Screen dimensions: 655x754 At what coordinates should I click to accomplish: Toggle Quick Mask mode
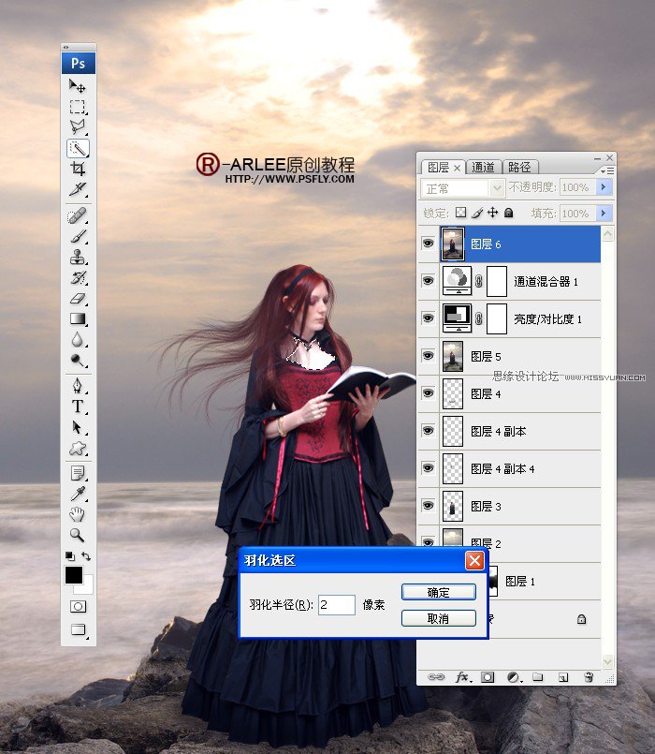78,606
